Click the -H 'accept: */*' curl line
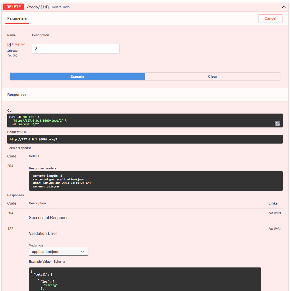The image size is (290, 291). click(26, 124)
